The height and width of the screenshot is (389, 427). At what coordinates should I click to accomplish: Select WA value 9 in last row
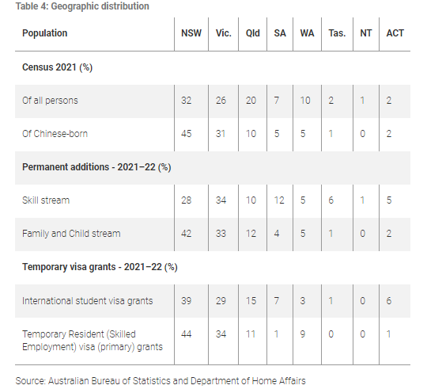tap(303, 334)
